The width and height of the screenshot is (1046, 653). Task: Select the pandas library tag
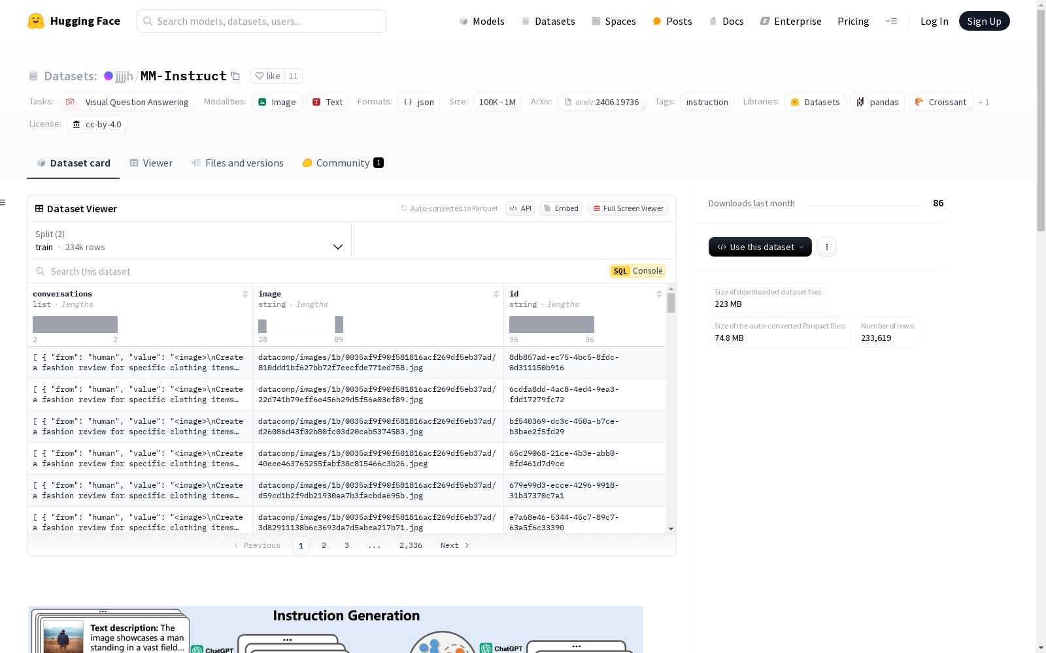point(877,102)
